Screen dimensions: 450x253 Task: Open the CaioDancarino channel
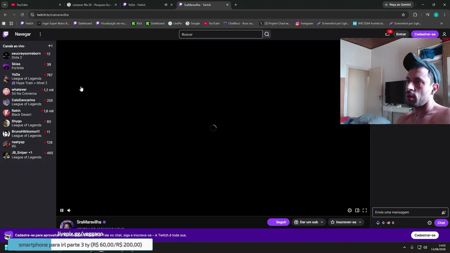(x=28, y=102)
